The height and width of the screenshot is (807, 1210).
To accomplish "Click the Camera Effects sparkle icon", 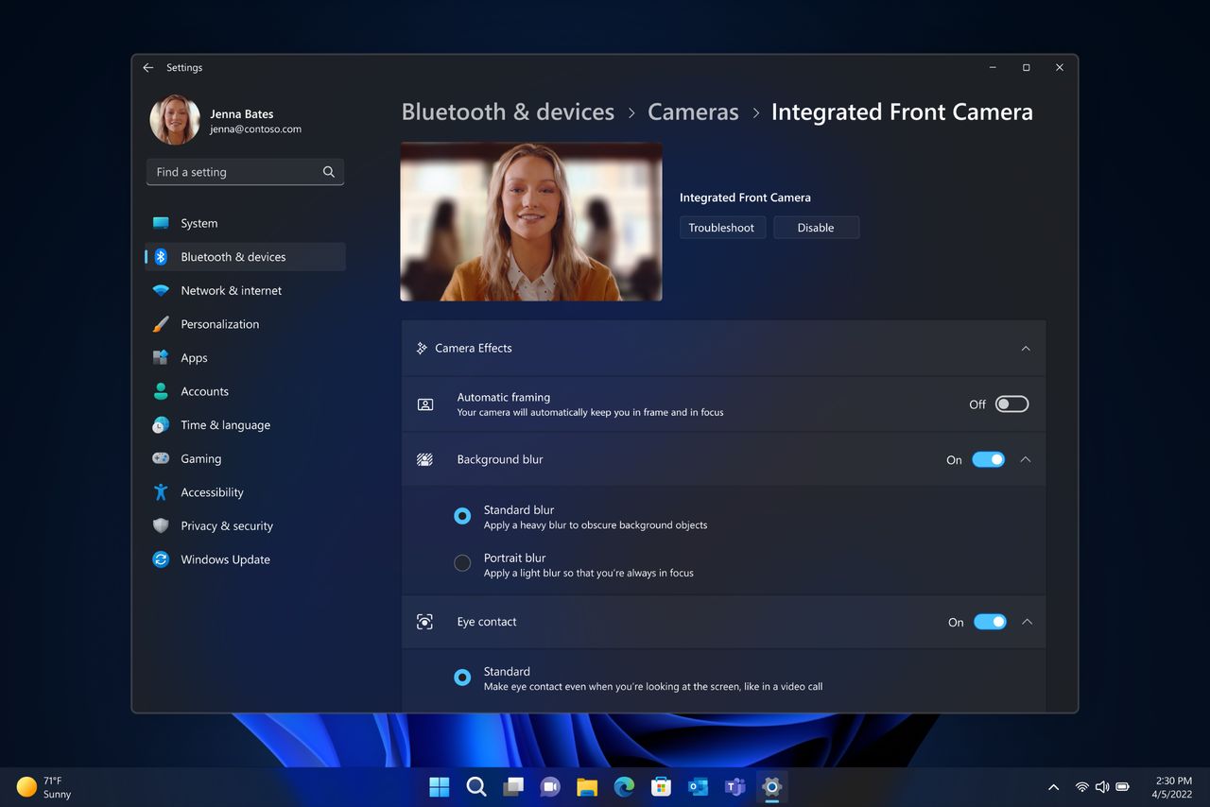I will (x=422, y=348).
